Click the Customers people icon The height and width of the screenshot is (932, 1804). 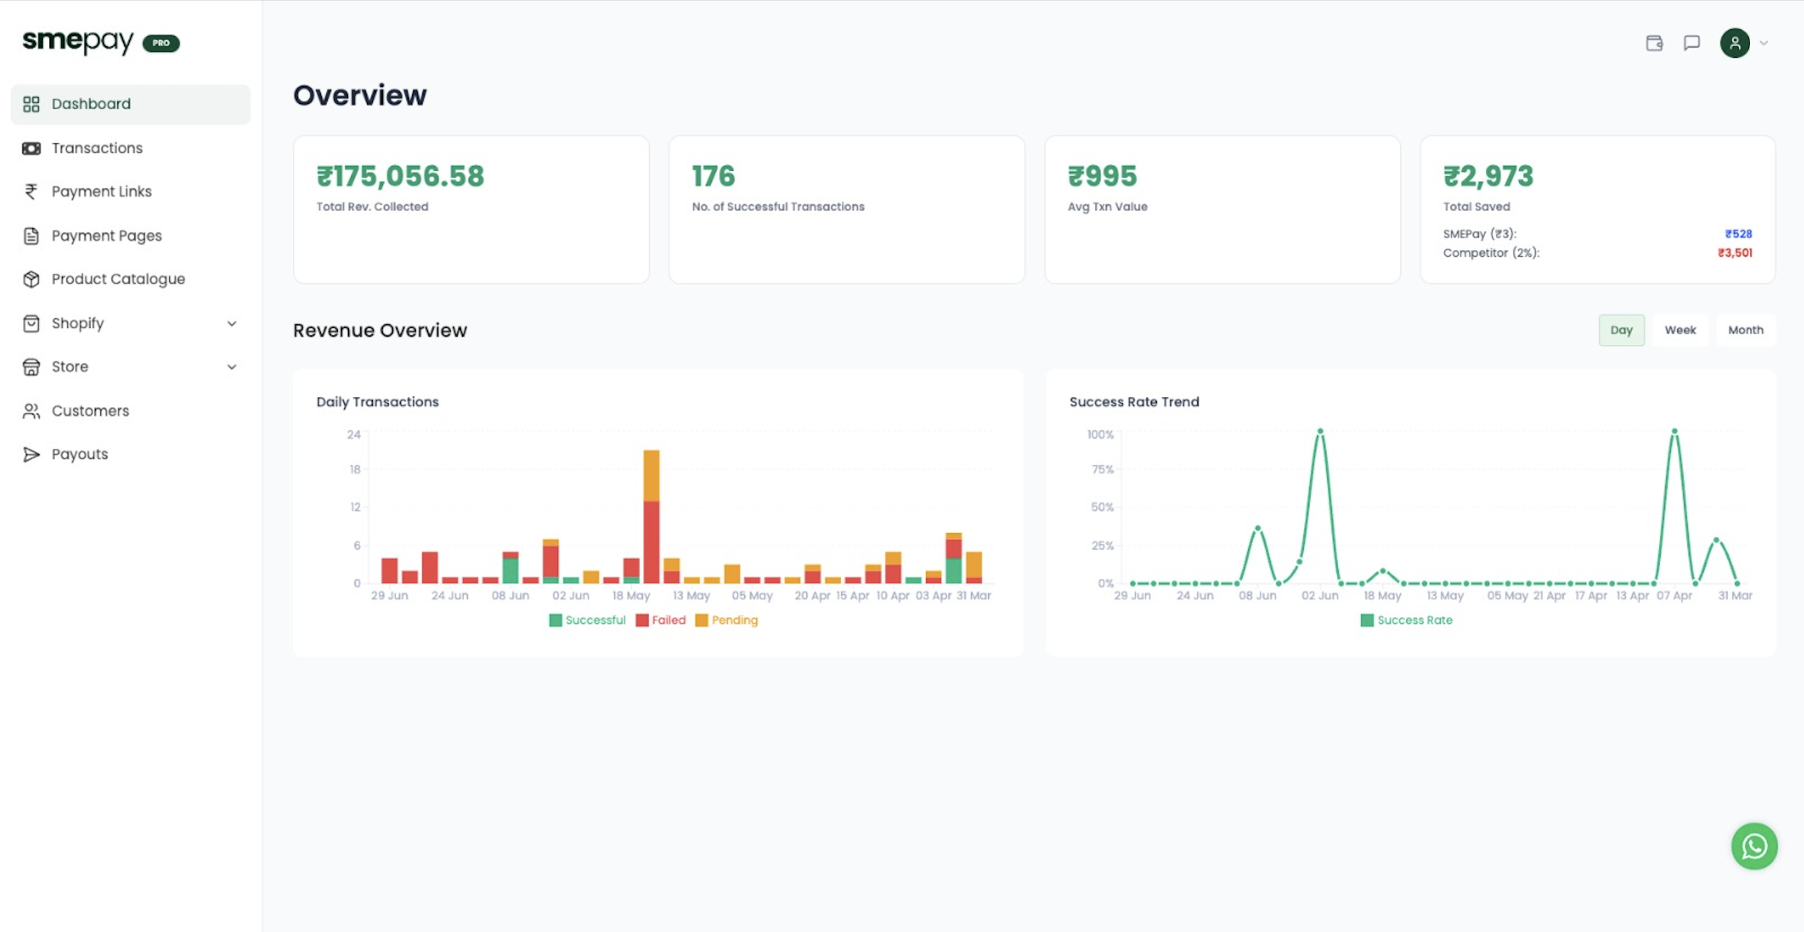pos(31,411)
